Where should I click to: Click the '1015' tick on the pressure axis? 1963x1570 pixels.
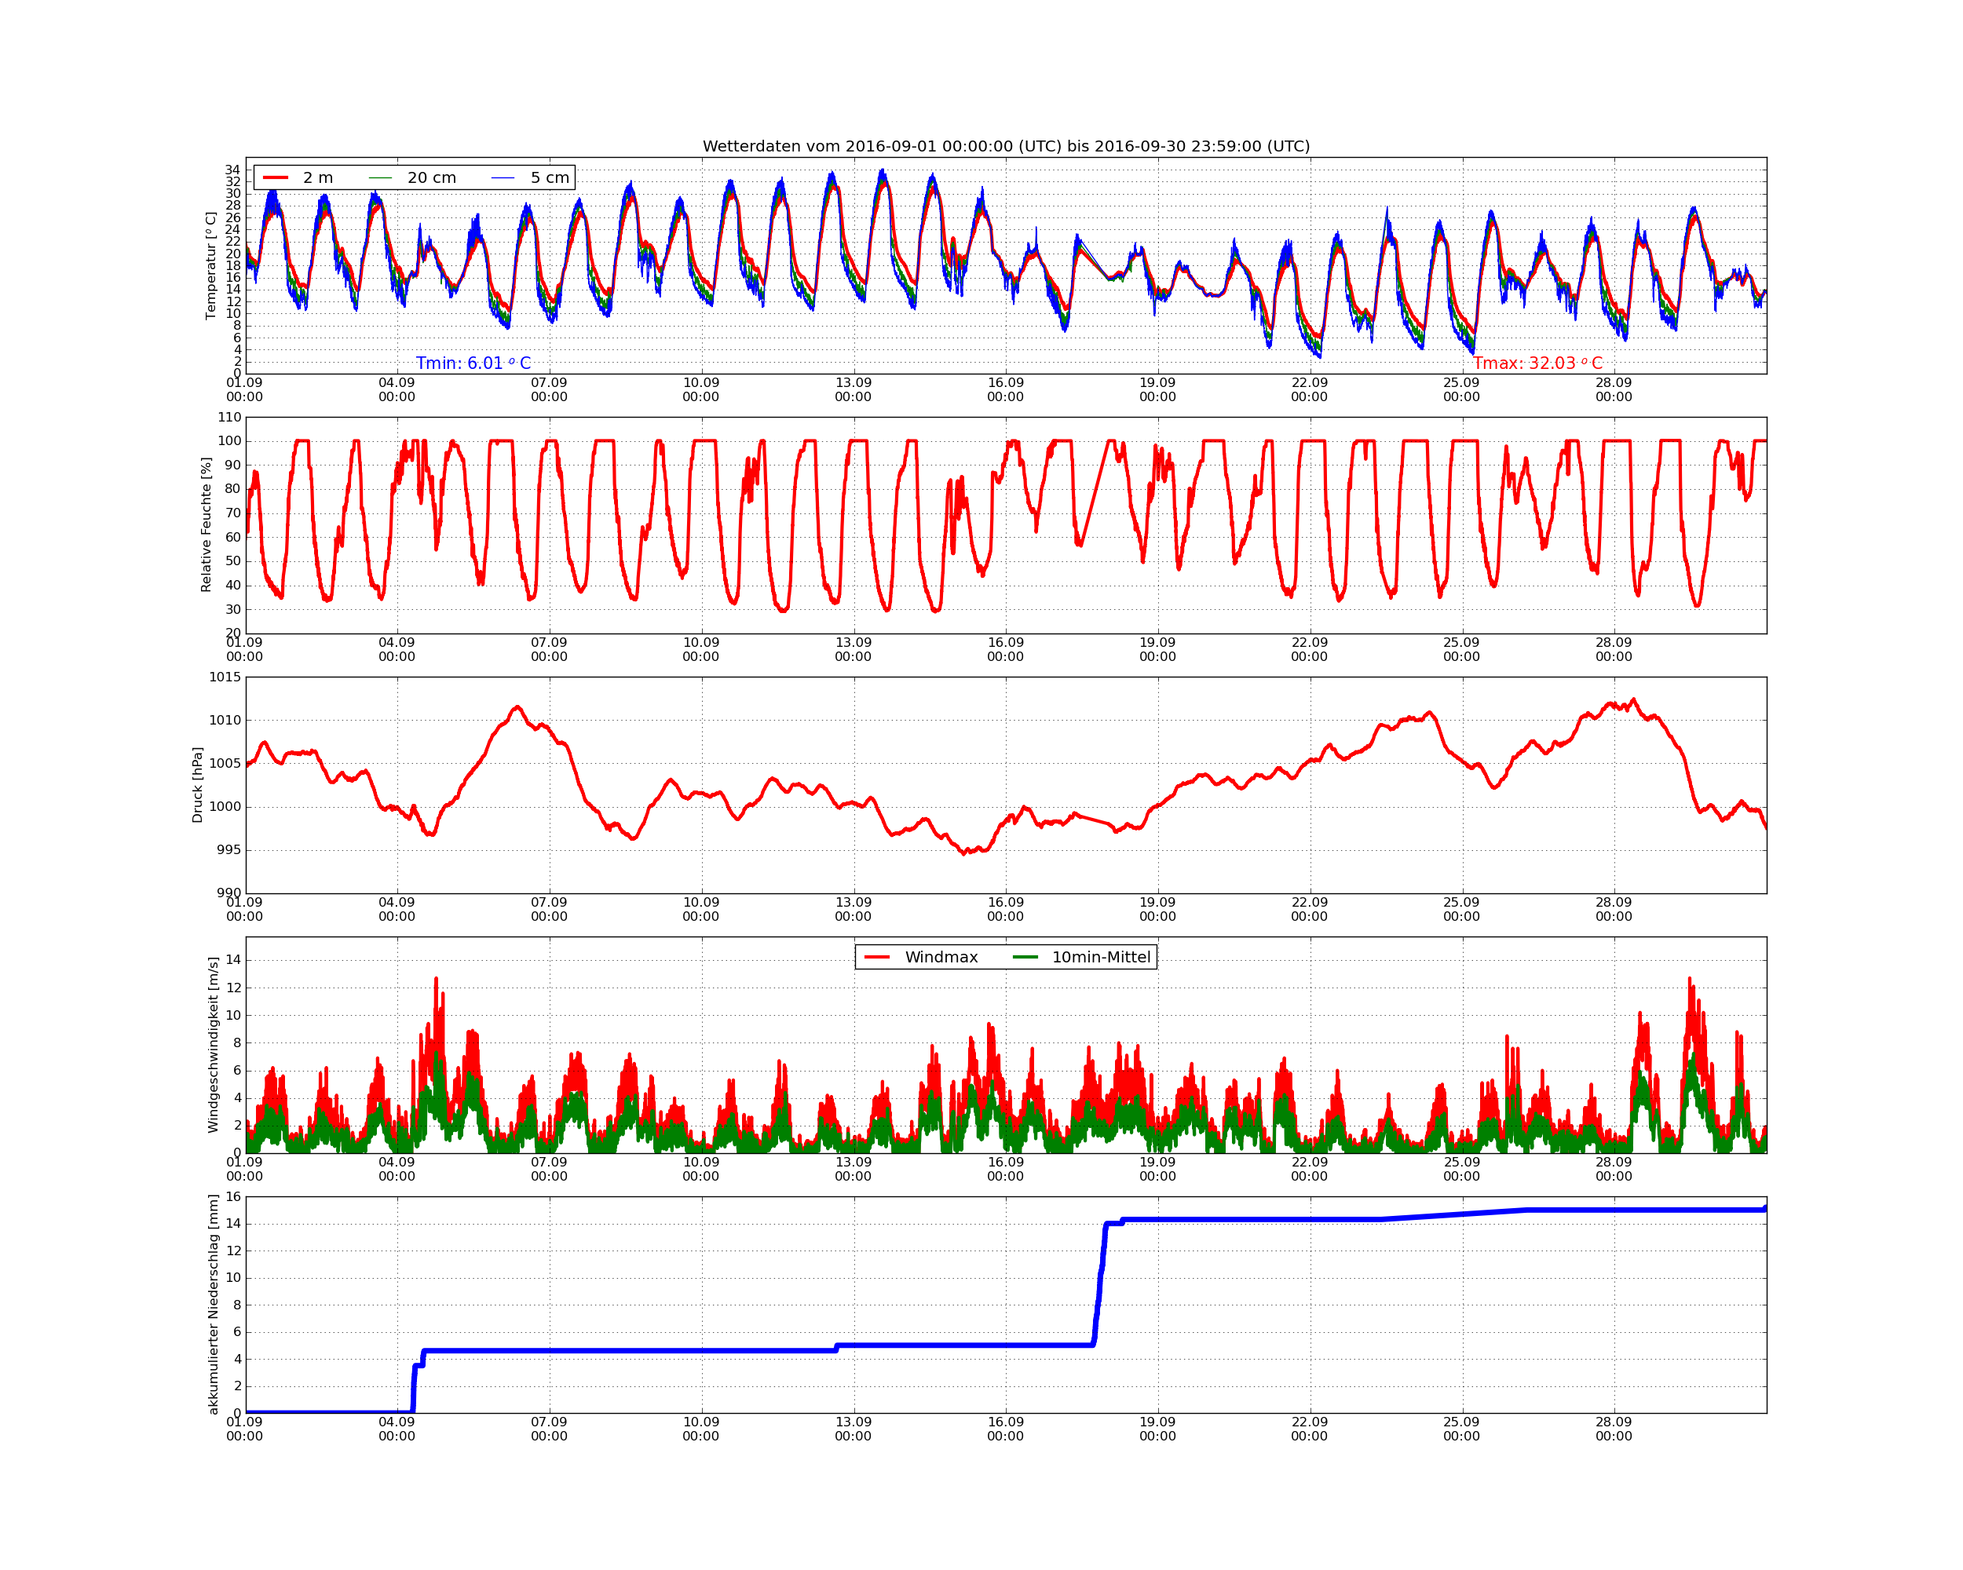click(225, 677)
